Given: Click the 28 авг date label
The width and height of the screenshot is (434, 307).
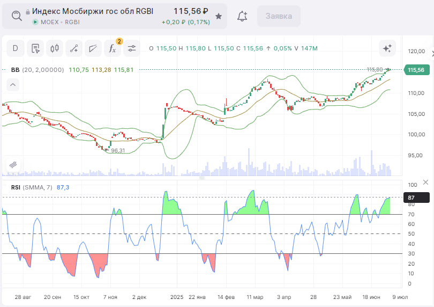Looking at the screenshot, I should tap(23, 297).
